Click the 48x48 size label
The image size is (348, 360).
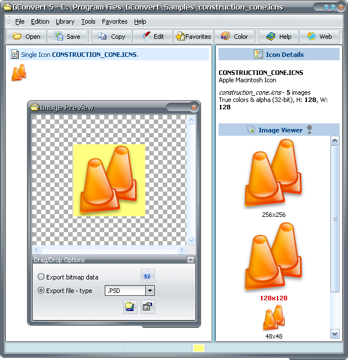(x=274, y=336)
